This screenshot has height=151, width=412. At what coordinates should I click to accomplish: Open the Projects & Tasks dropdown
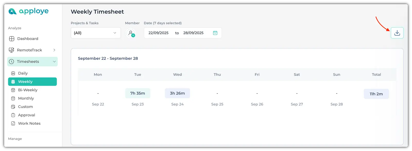(x=96, y=33)
